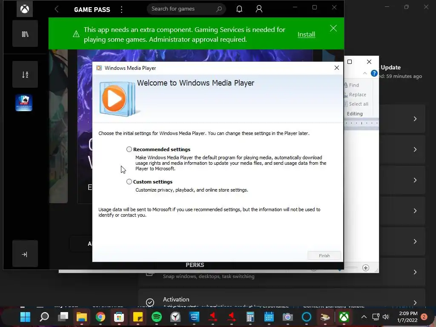
Task: Close the Windows Media Player setup dialog
Action: pos(337,68)
